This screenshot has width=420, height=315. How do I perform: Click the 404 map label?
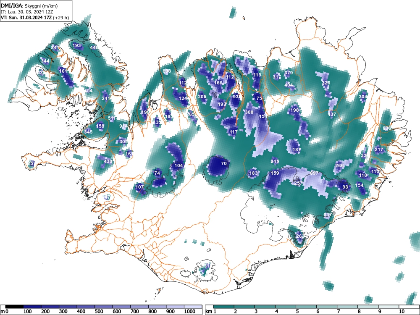pyautogui.click(x=289, y=85)
